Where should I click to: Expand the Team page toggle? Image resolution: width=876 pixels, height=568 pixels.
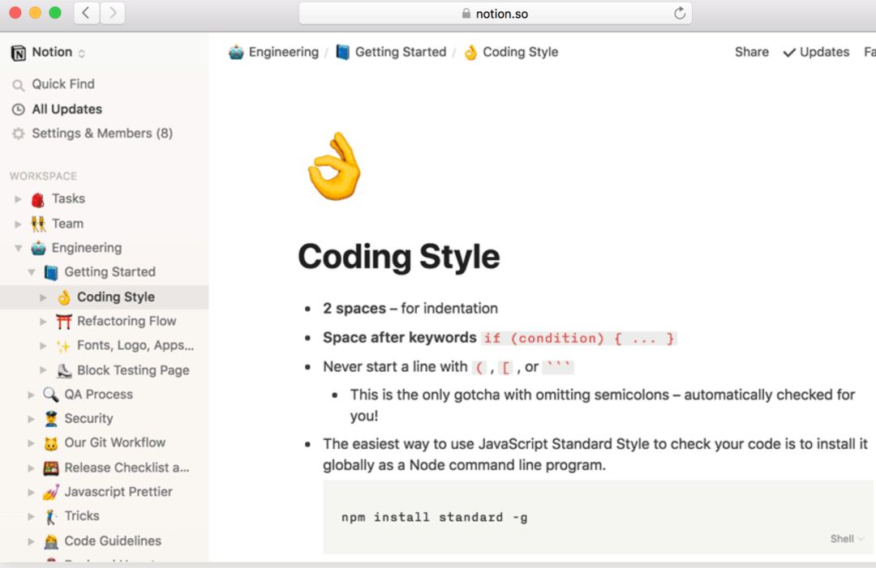click(18, 224)
